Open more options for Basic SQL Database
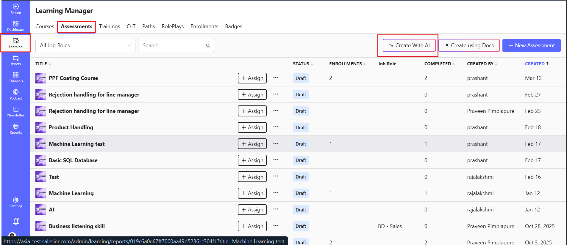The height and width of the screenshot is (245, 567). (x=276, y=160)
